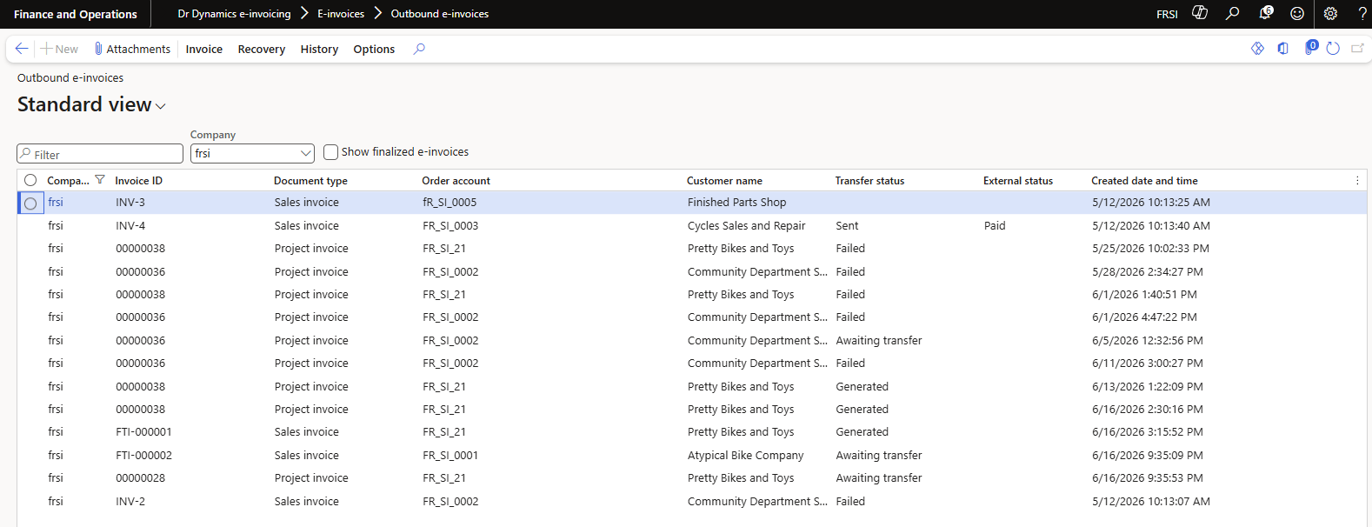Open the Invoice menu

click(x=204, y=49)
